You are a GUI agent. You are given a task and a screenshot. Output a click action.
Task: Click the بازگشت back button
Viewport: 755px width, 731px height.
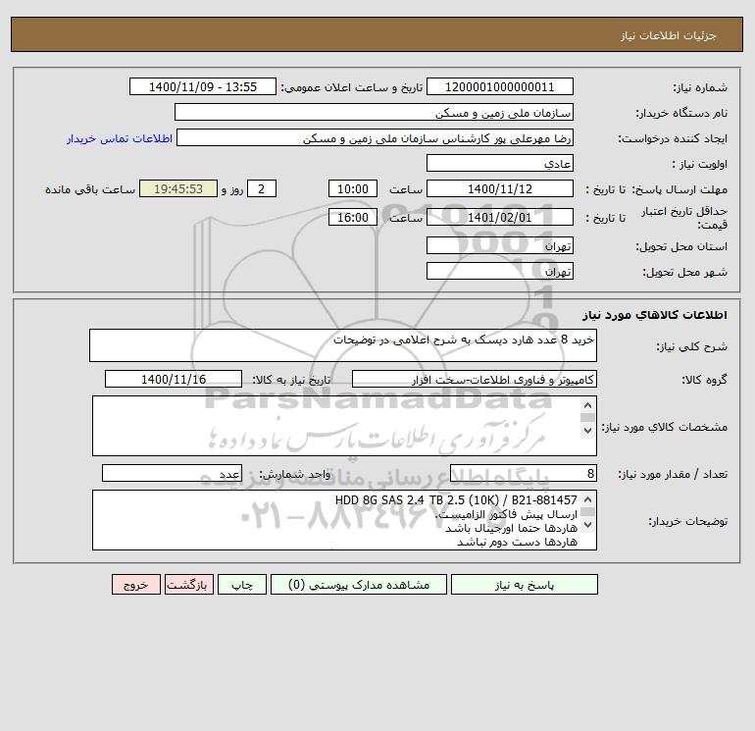(x=188, y=585)
